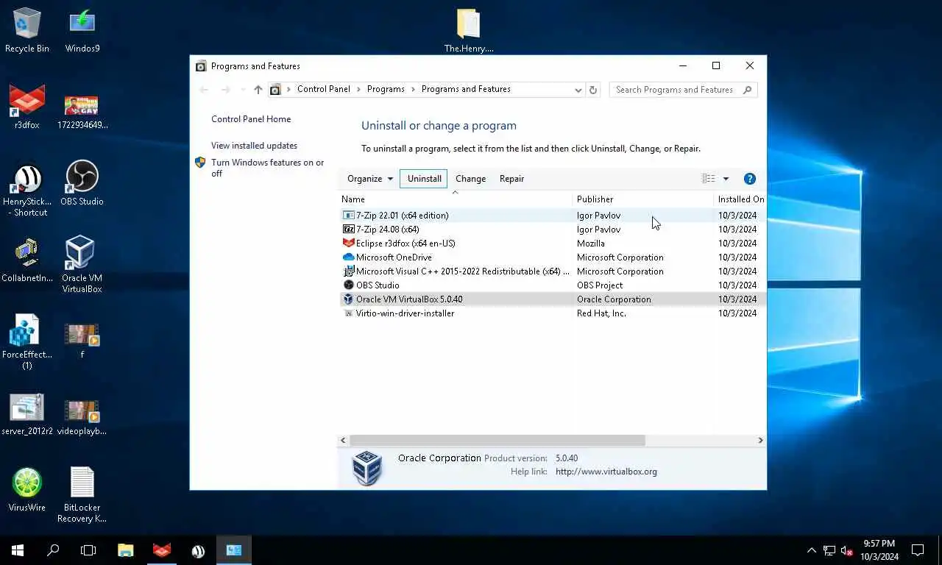Viewport: 942px width, 565px height.
Task: Expand the view options dropdown arrow
Action: tap(726, 179)
